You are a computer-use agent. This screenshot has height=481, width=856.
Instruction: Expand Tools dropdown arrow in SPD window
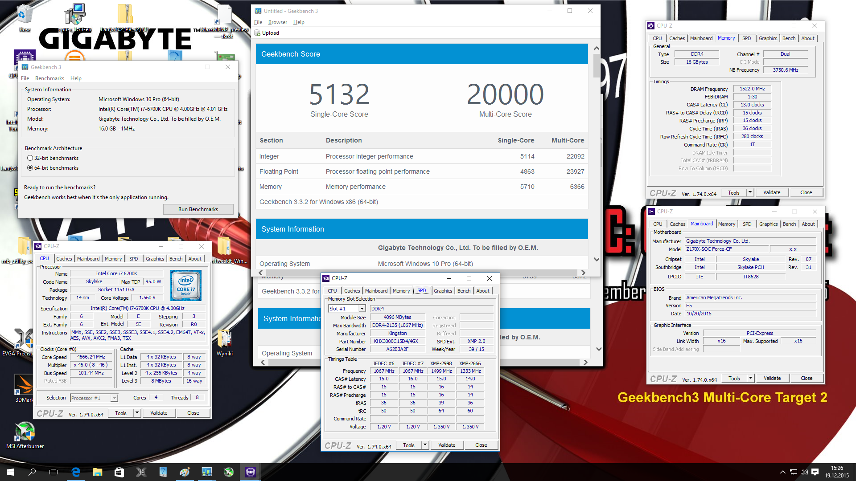click(425, 445)
